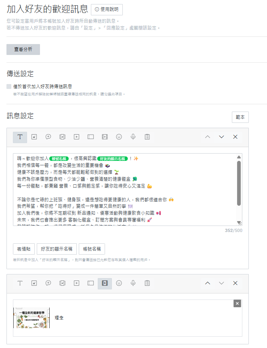The height and width of the screenshot is (348, 267).
Task: Open the 使用說明 help button
Action: click(107, 10)
